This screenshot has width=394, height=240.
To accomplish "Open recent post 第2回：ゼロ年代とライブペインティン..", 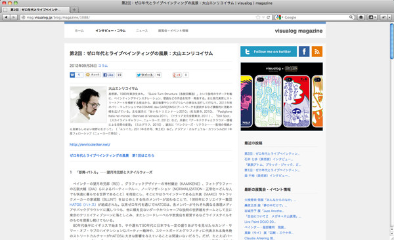I will pos(272,153).
